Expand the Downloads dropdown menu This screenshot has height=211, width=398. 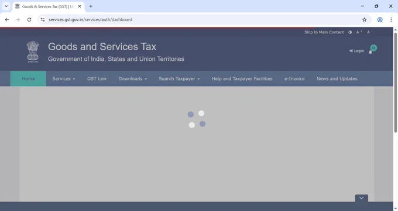[132, 79]
